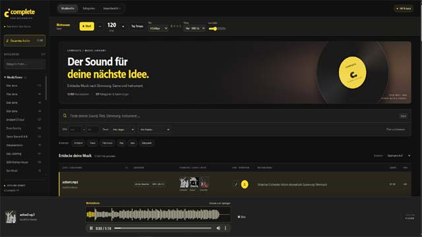Click the album cover thumbnail in bottom player
422x237 pixels.
[x=11, y=217]
